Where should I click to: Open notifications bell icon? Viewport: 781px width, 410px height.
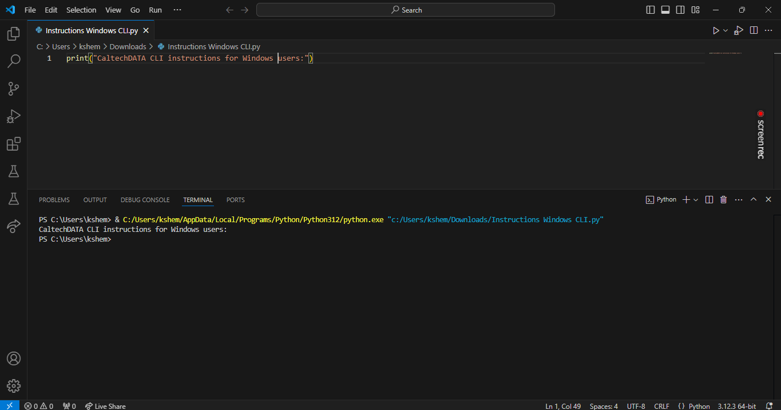coord(768,406)
